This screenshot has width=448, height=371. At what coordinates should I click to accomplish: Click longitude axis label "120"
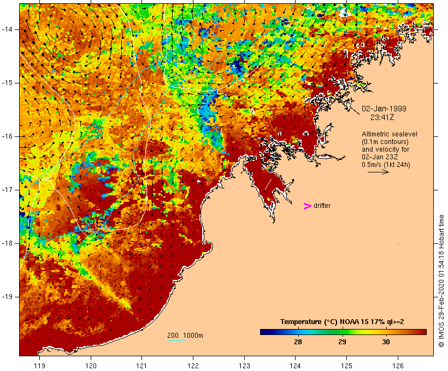pyautogui.click(x=91, y=366)
